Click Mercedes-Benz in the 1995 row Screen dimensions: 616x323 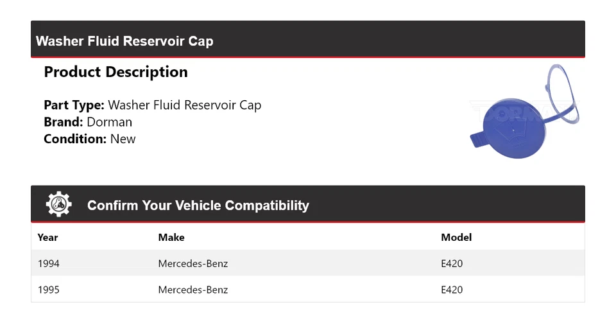pyautogui.click(x=193, y=290)
